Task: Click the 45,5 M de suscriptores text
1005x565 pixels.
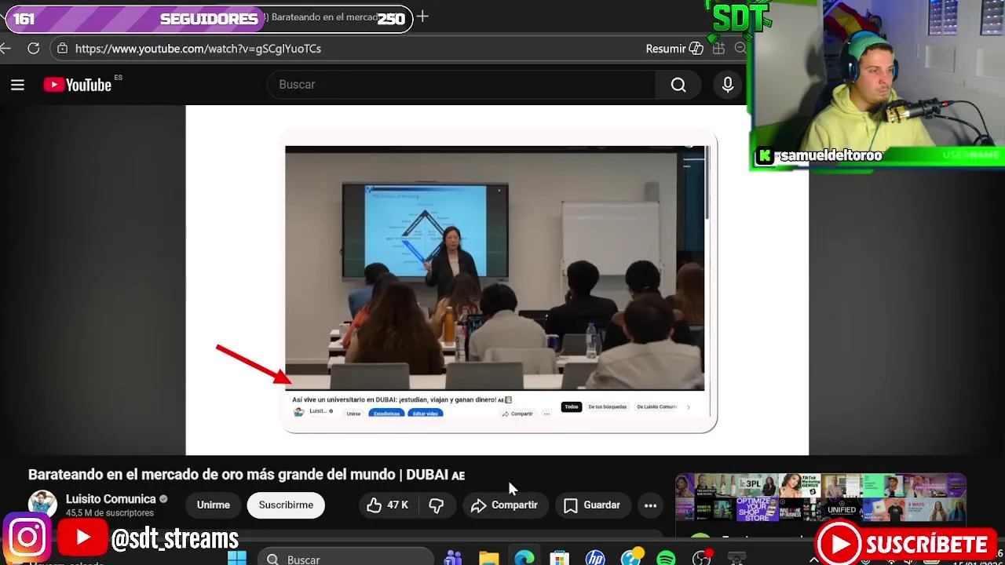Action: 110,513
